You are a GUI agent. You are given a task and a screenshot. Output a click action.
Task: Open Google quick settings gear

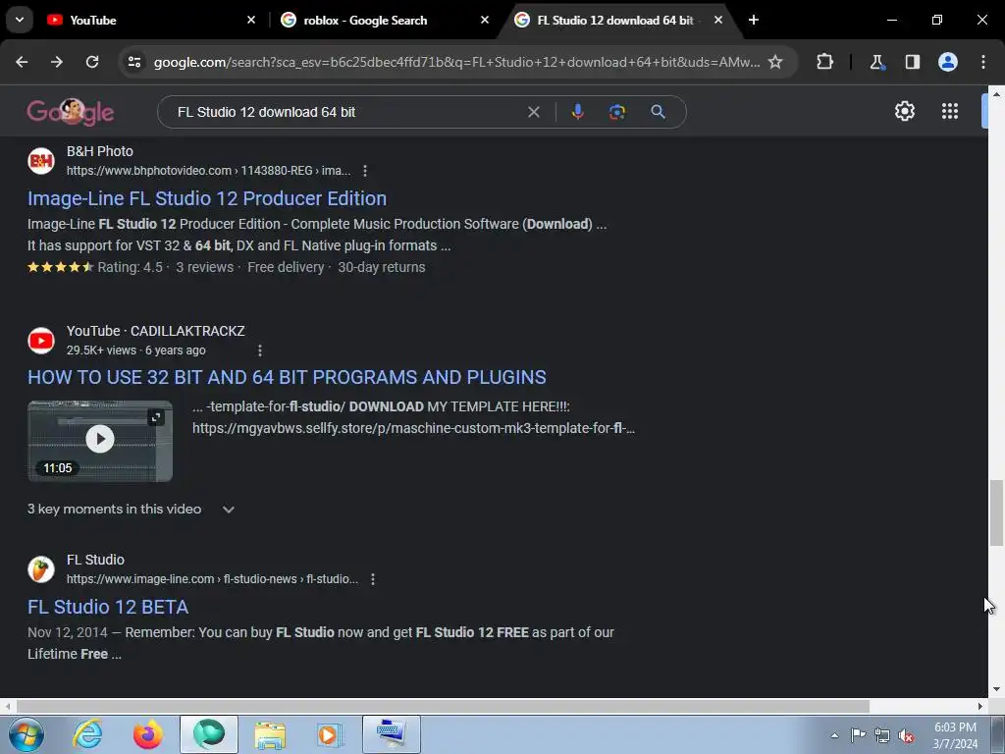tap(904, 111)
